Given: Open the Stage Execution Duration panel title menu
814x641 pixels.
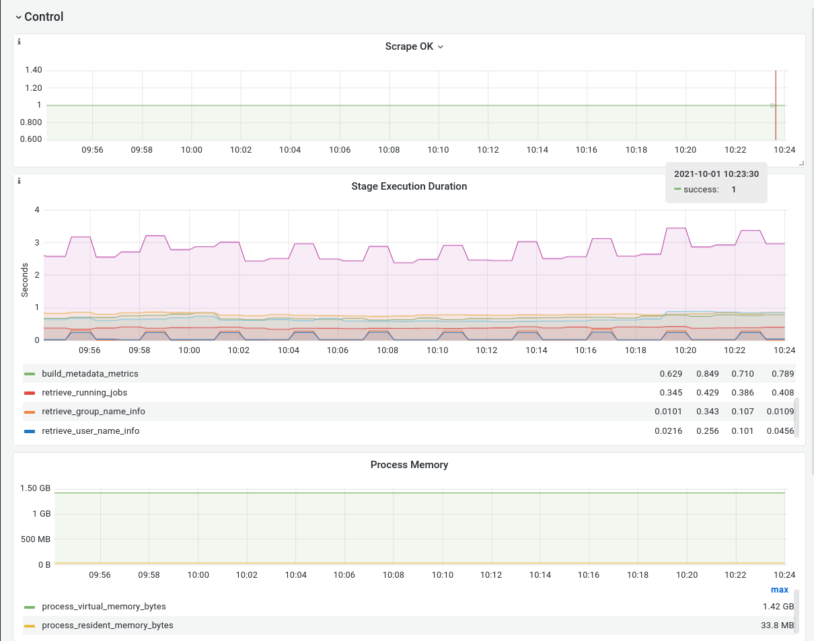Looking at the screenshot, I should pyautogui.click(x=409, y=186).
